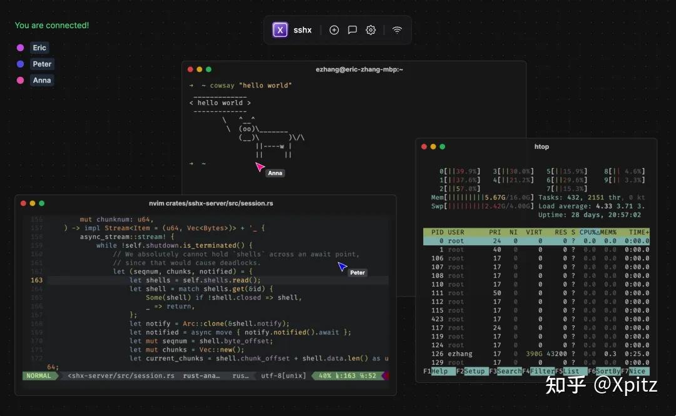Click the 'You are connected!' message
This screenshot has width=676, height=416.
tap(52, 26)
